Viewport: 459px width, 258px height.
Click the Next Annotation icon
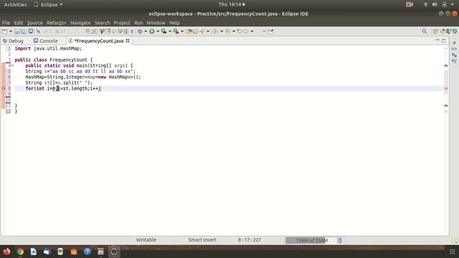pos(216,32)
